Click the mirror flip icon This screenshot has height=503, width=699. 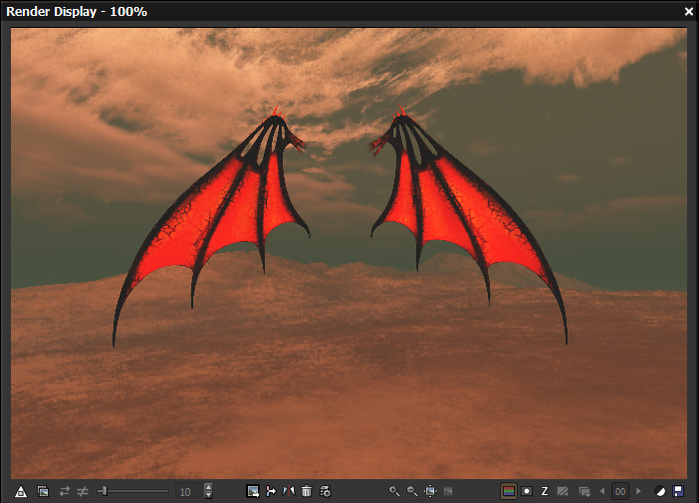[289, 491]
